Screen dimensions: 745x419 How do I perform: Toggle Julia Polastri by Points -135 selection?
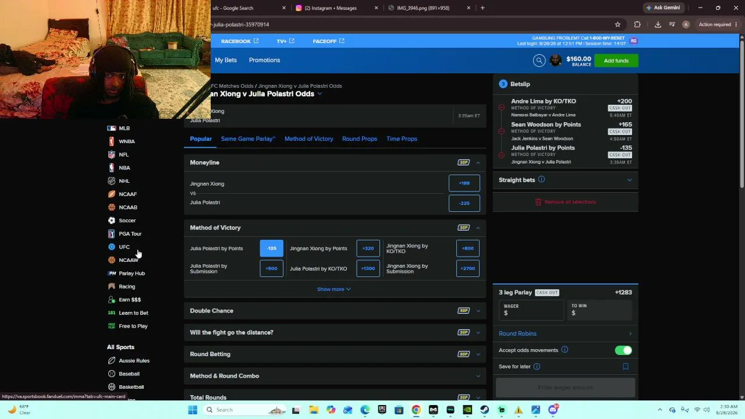[x=272, y=248]
